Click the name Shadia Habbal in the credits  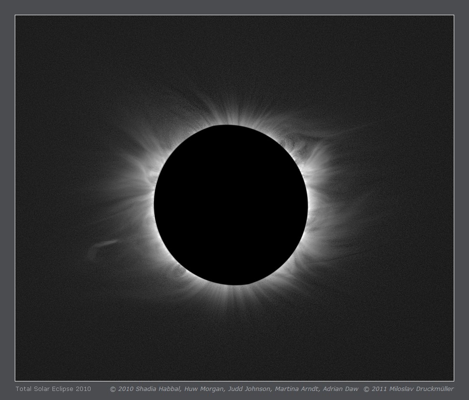click(x=158, y=389)
